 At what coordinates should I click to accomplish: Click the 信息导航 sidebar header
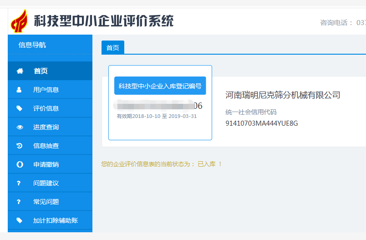tap(32, 45)
